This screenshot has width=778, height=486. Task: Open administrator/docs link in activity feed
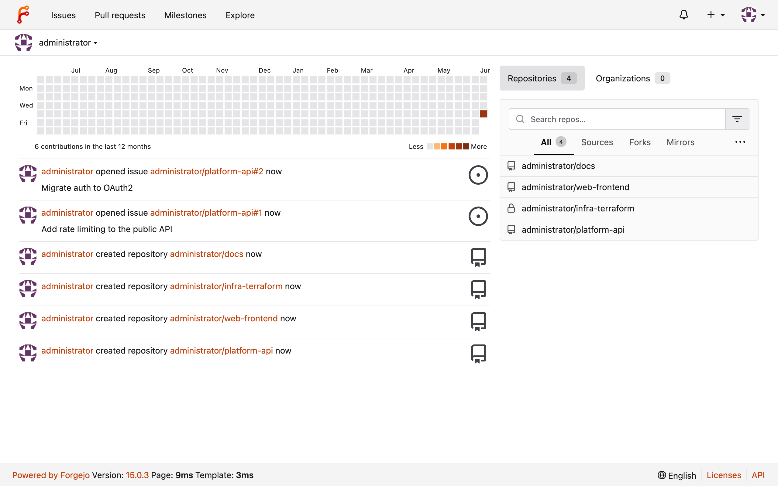tap(206, 254)
